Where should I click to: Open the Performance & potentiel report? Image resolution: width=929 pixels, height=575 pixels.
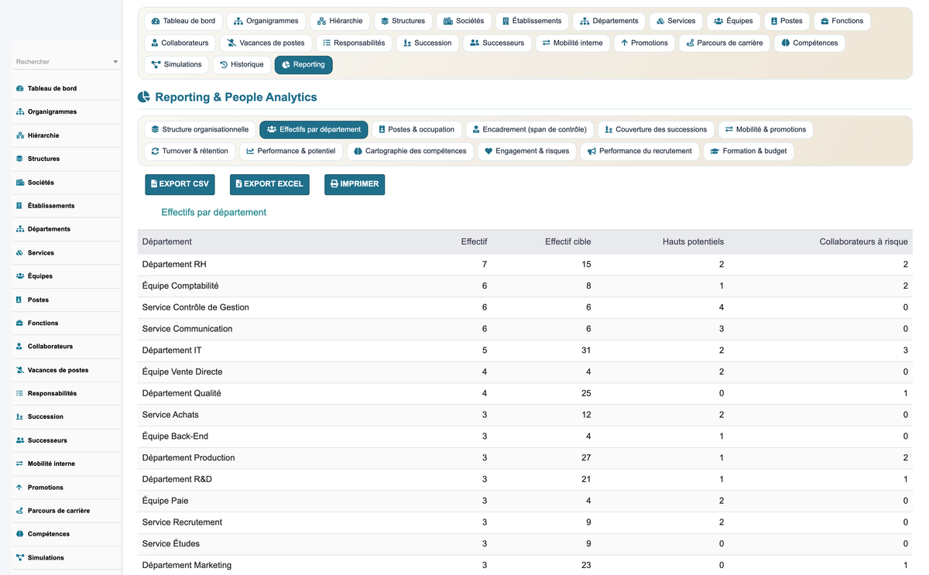291,151
